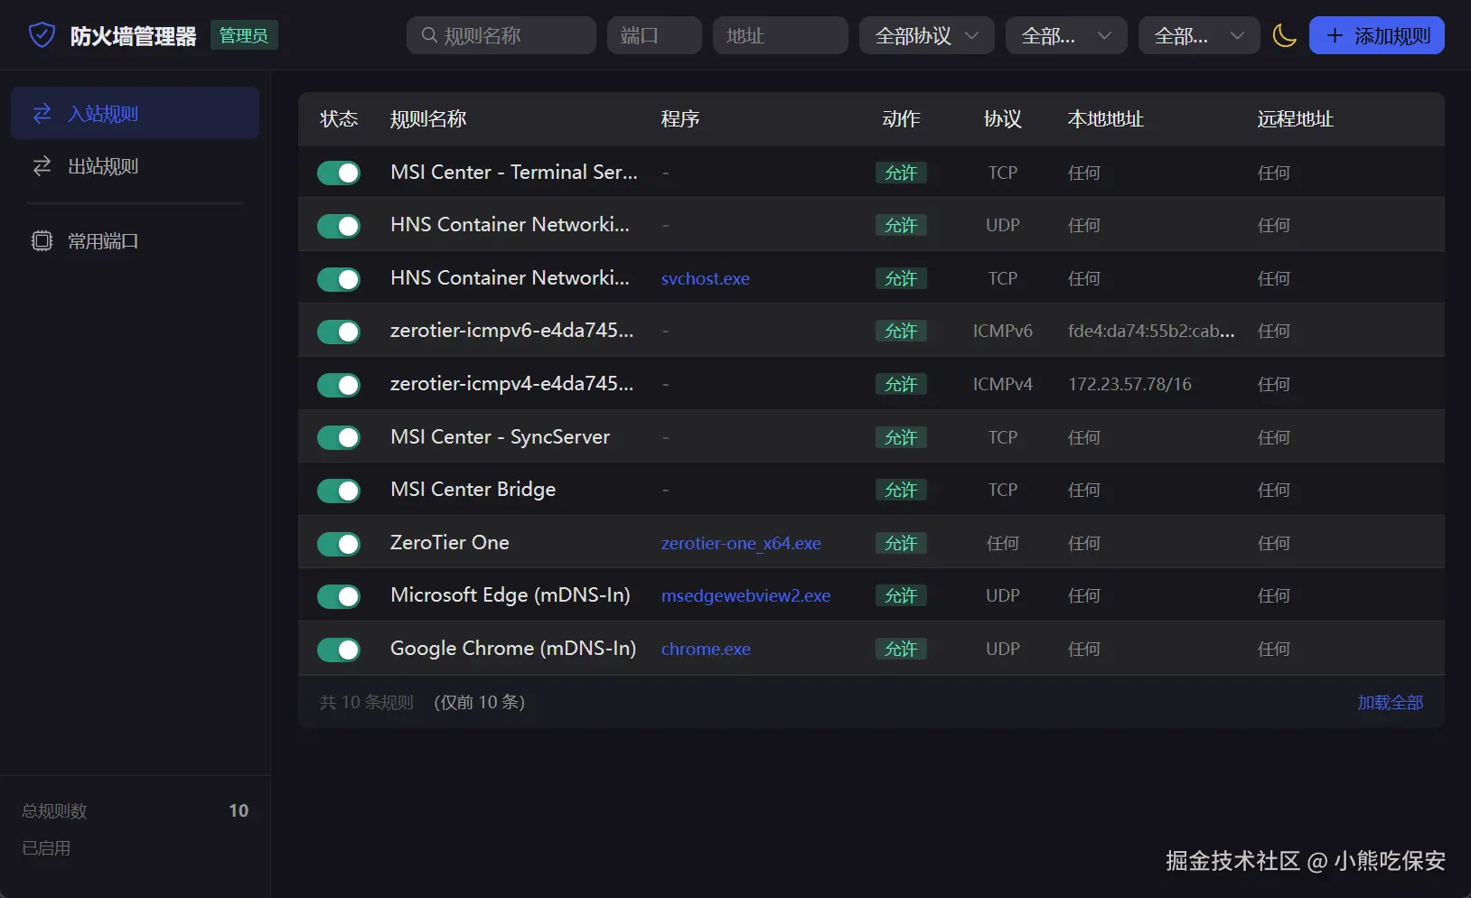The image size is (1471, 898).
Task: Click the ICMPv6 protocol cell
Action: coord(1003,332)
